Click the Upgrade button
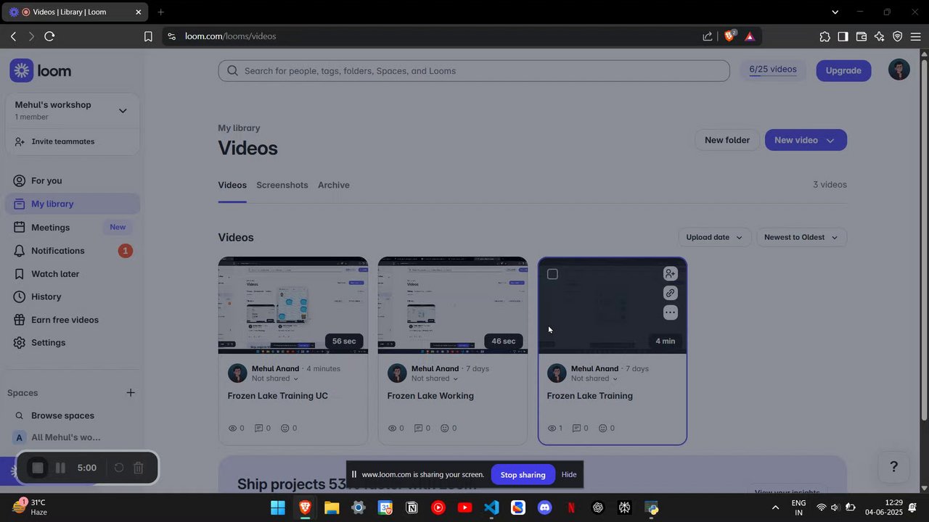Image resolution: width=929 pixels, height=522 pixels. coord(843,70)
